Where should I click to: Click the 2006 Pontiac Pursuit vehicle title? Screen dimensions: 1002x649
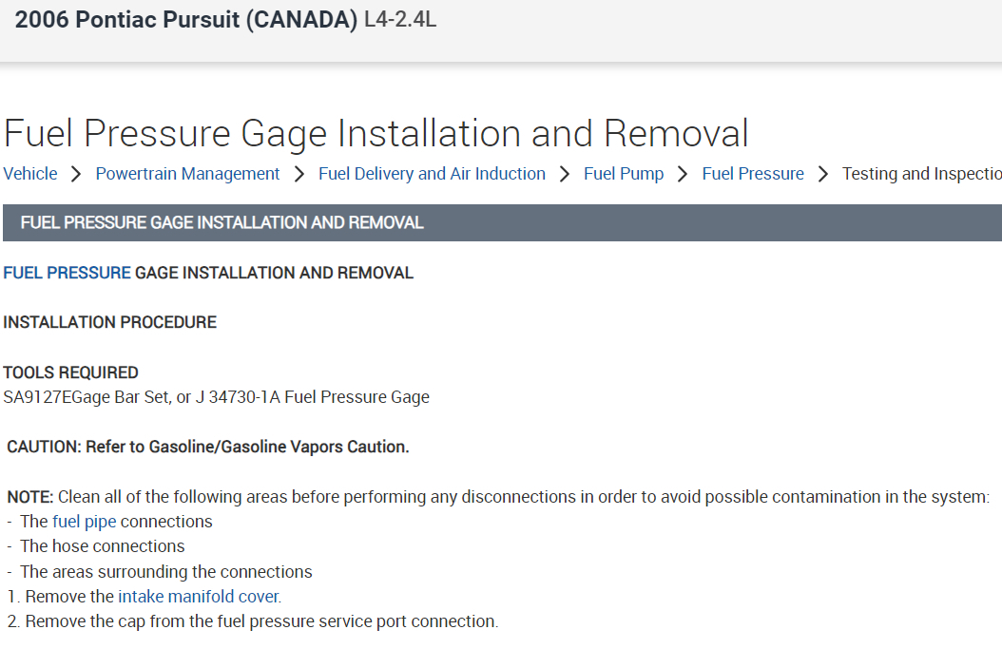tap(186, 20)
